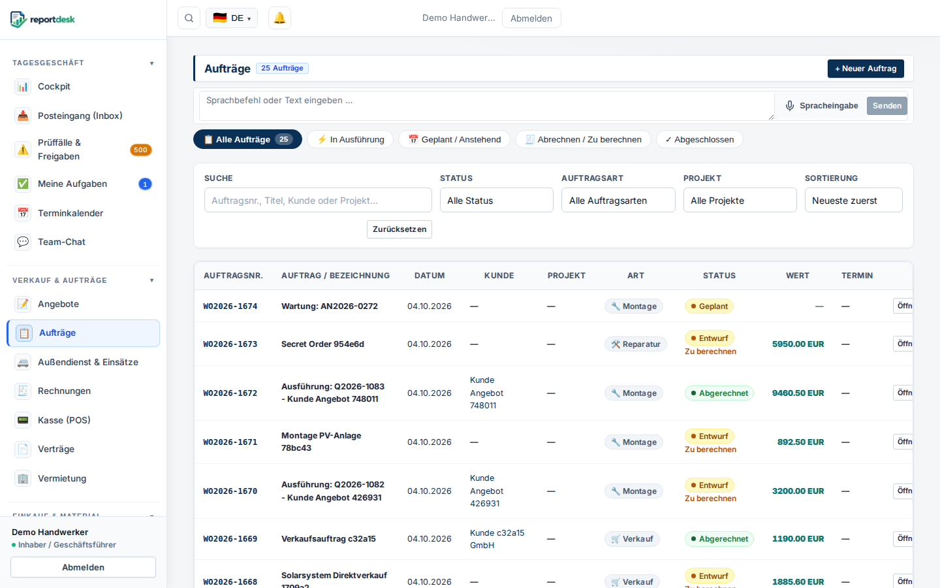Open the Alle Projekte dropdown

[x=740, y=200]
